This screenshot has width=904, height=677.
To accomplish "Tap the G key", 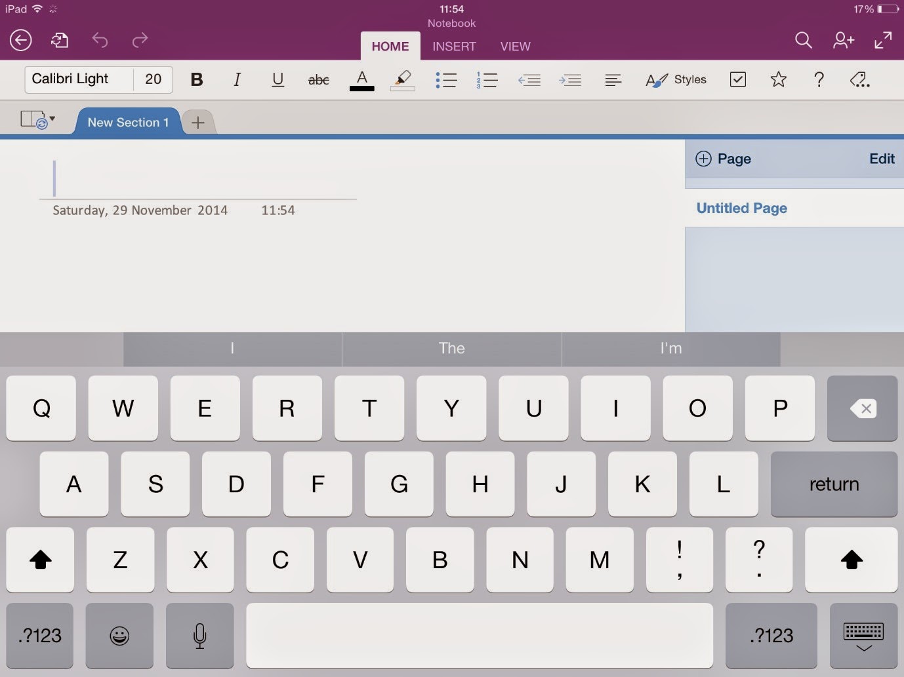I will pos(399,484).
